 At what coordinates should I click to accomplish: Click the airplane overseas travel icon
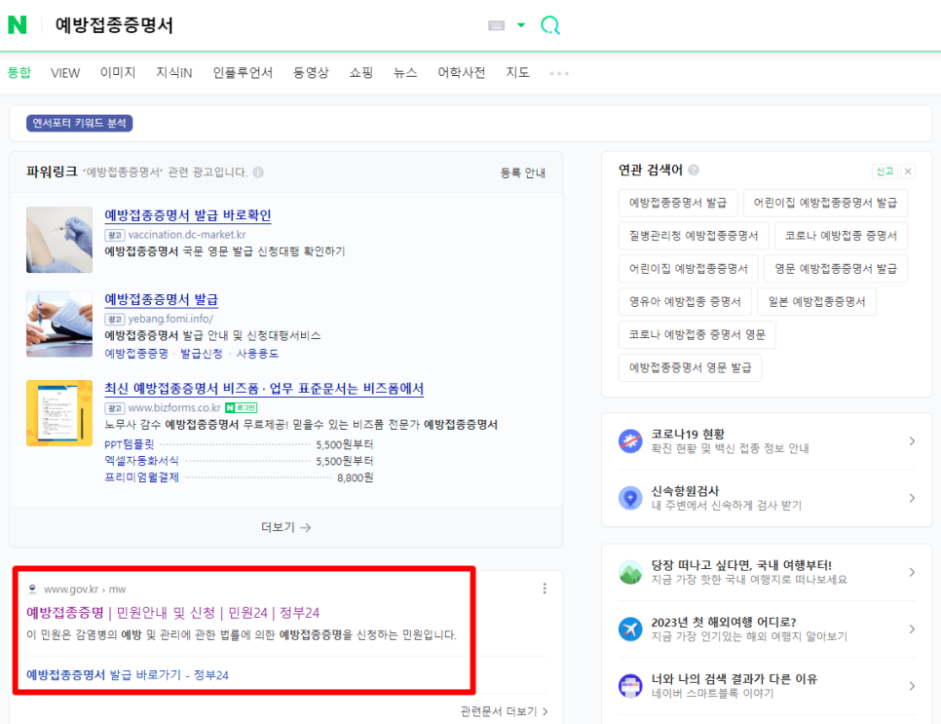(630, 629)
